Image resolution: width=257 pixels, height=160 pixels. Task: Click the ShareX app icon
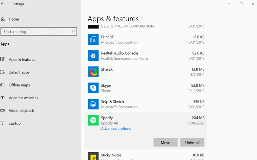point(93,72)
